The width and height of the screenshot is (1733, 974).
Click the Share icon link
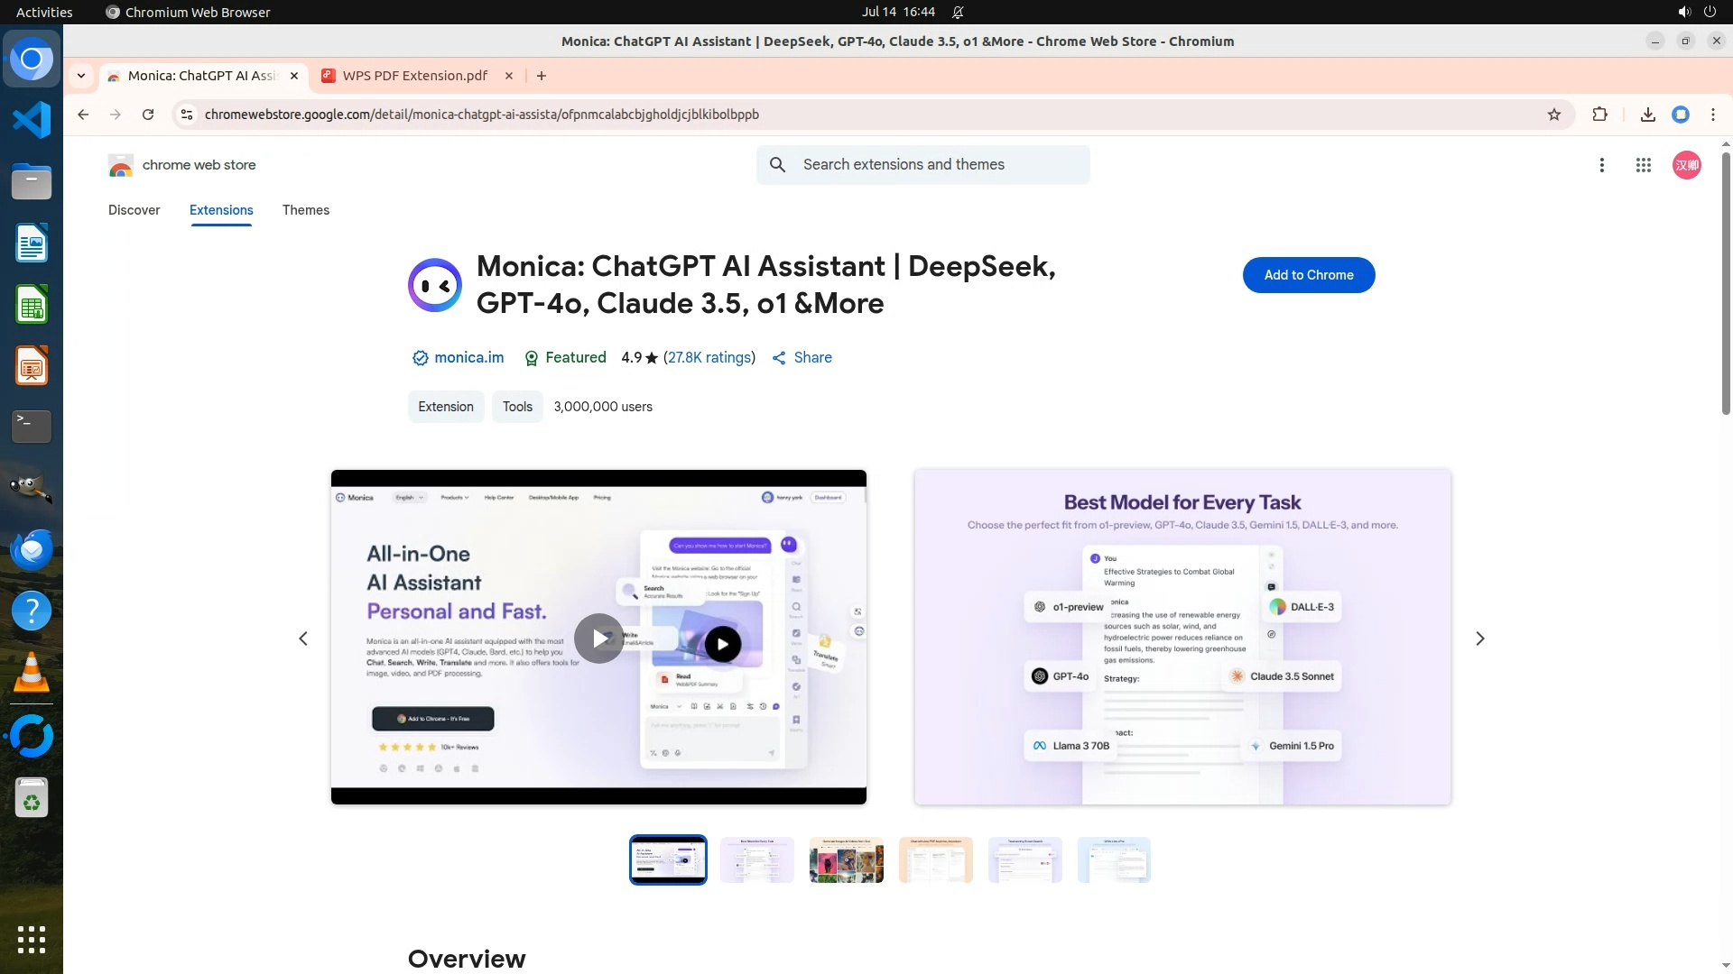[x=802, y=358]
